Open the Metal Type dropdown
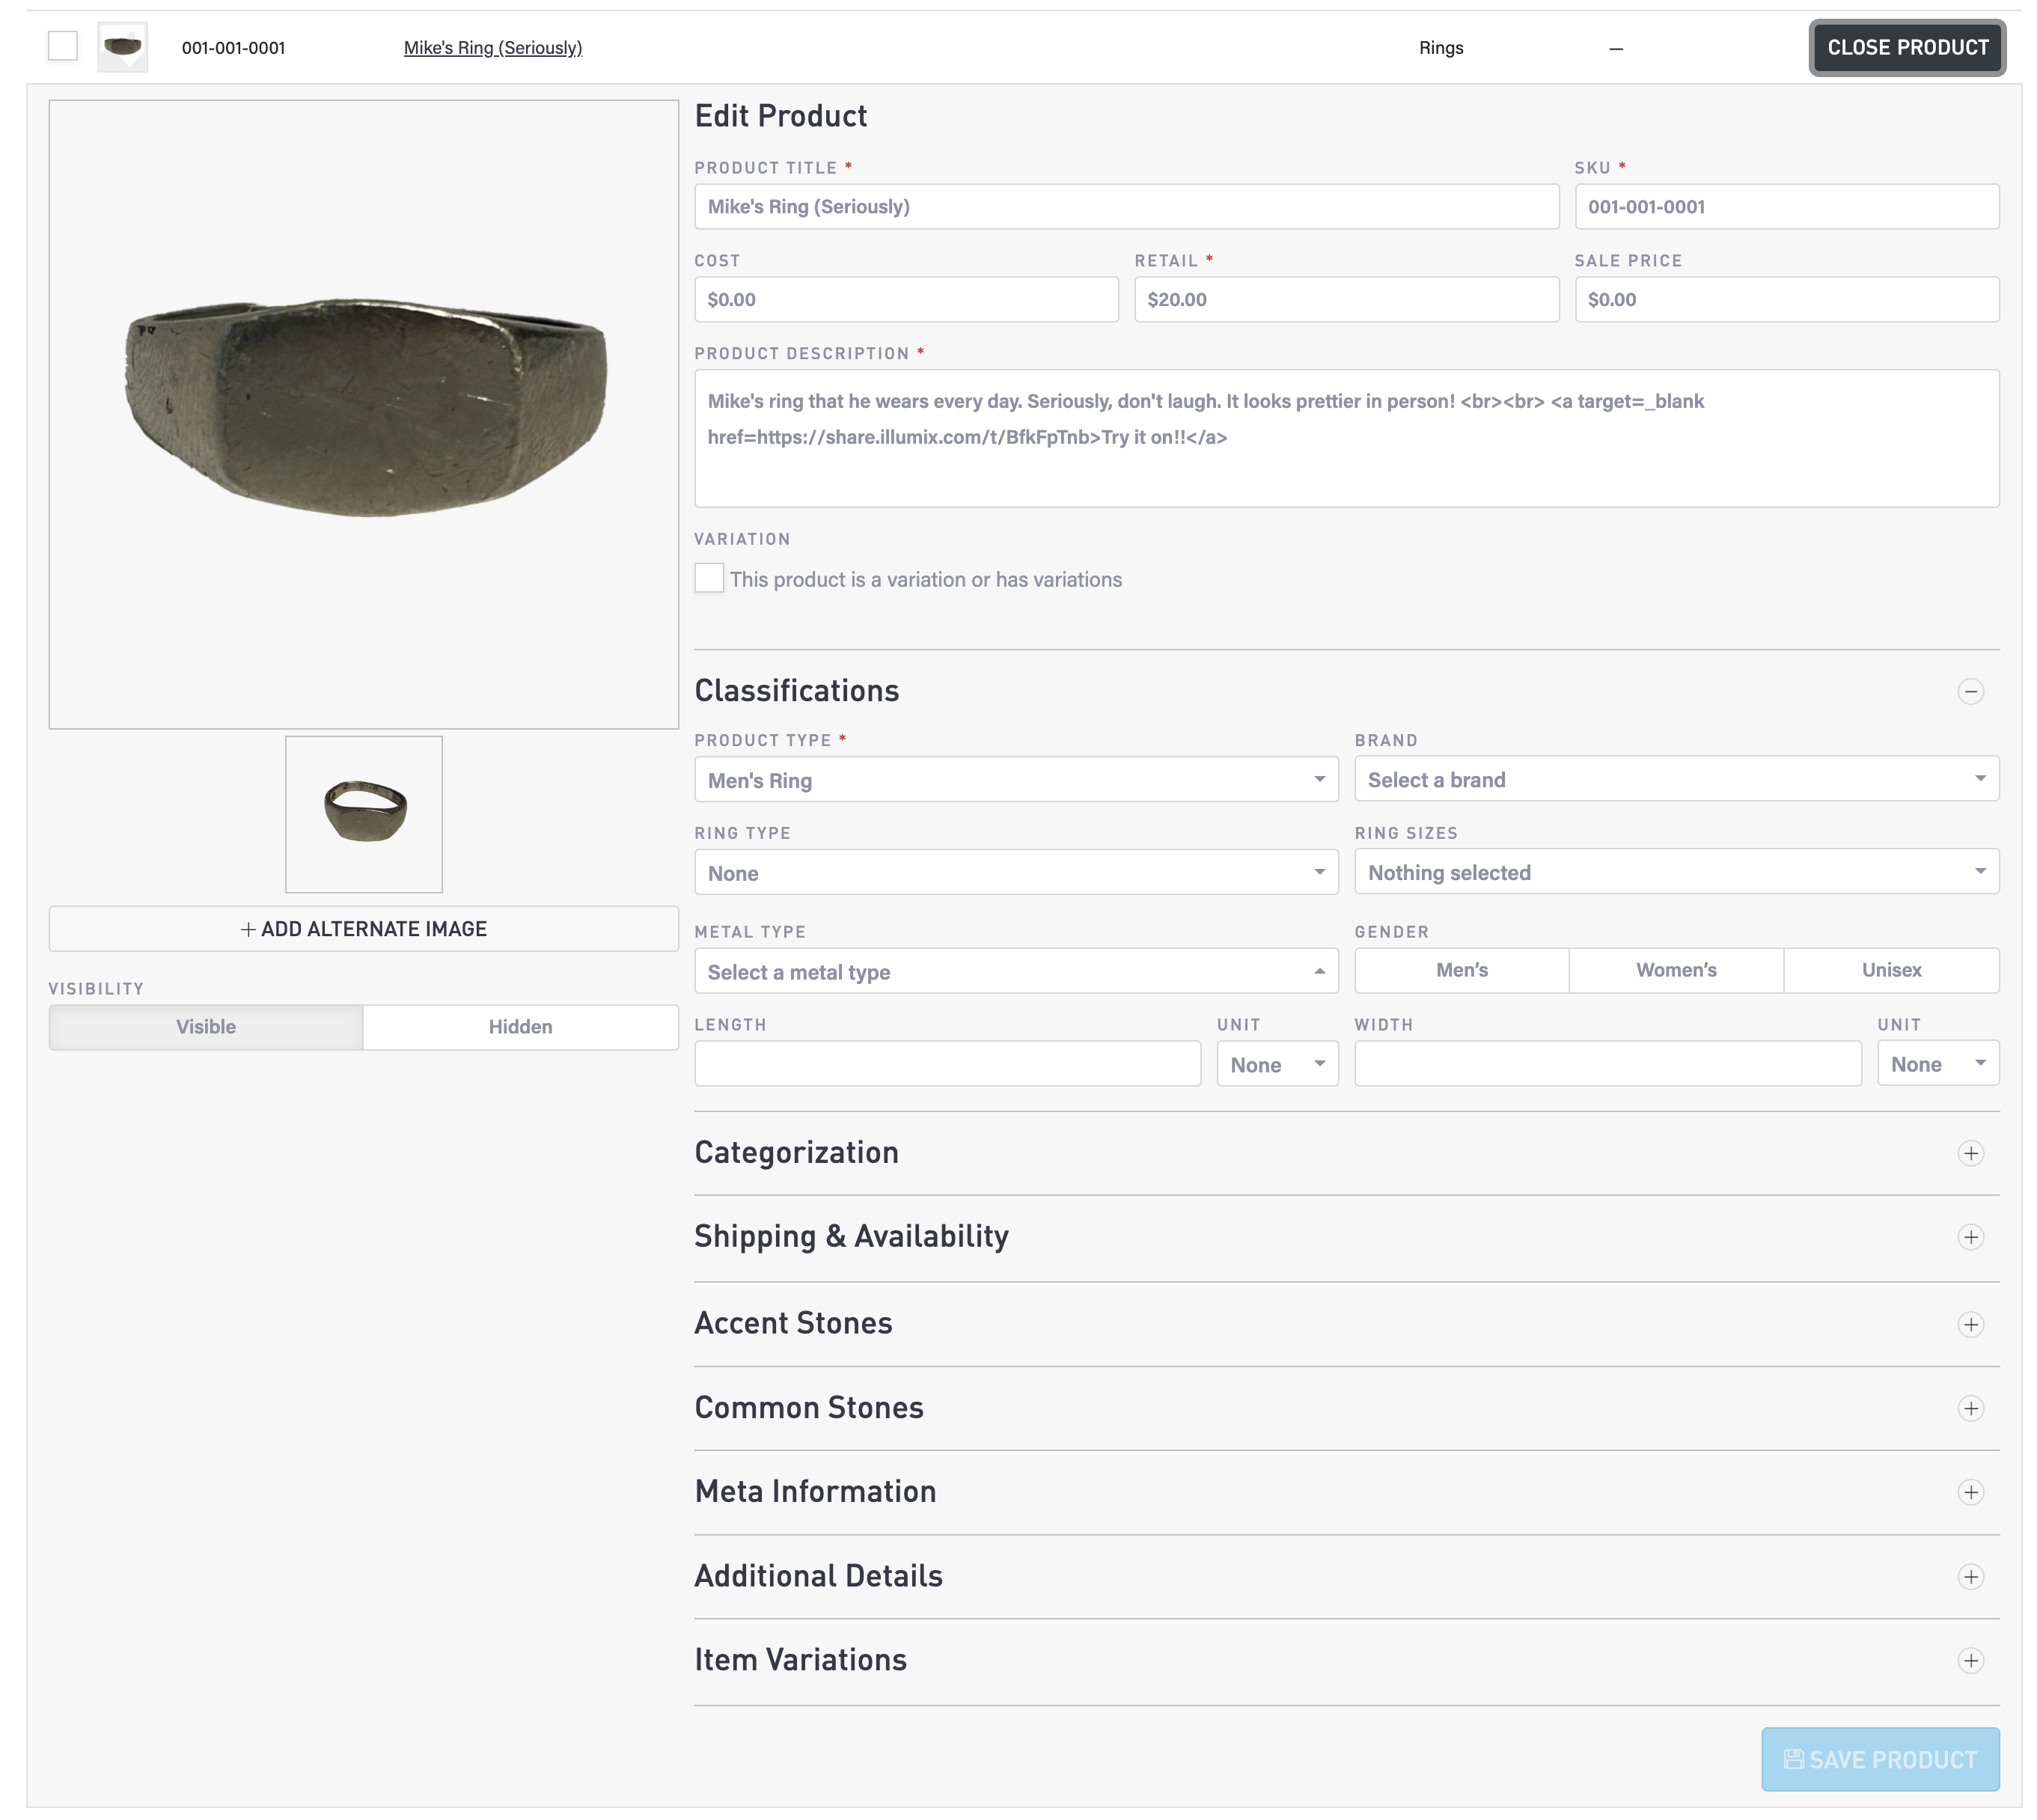 click(x=1015, y=971)
